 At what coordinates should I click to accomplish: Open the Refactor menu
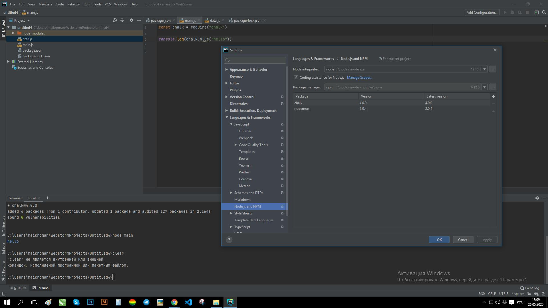[73, 4]
